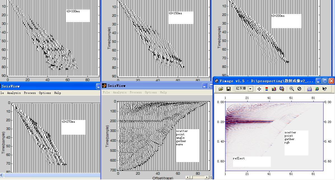Click left arrow of bottom-left horizontal scrollbar
The height and width of the screenshot is (180, 335).
(x=1, y=175)
